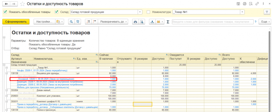Click the sort icon in Назначение header

tap(97, 62)
